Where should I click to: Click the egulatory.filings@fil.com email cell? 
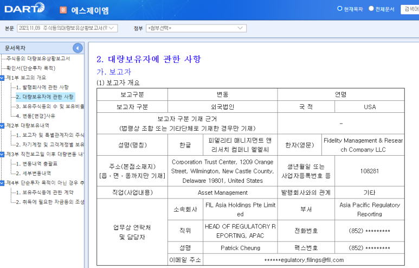pyautogui.click(x=304, y=260)
